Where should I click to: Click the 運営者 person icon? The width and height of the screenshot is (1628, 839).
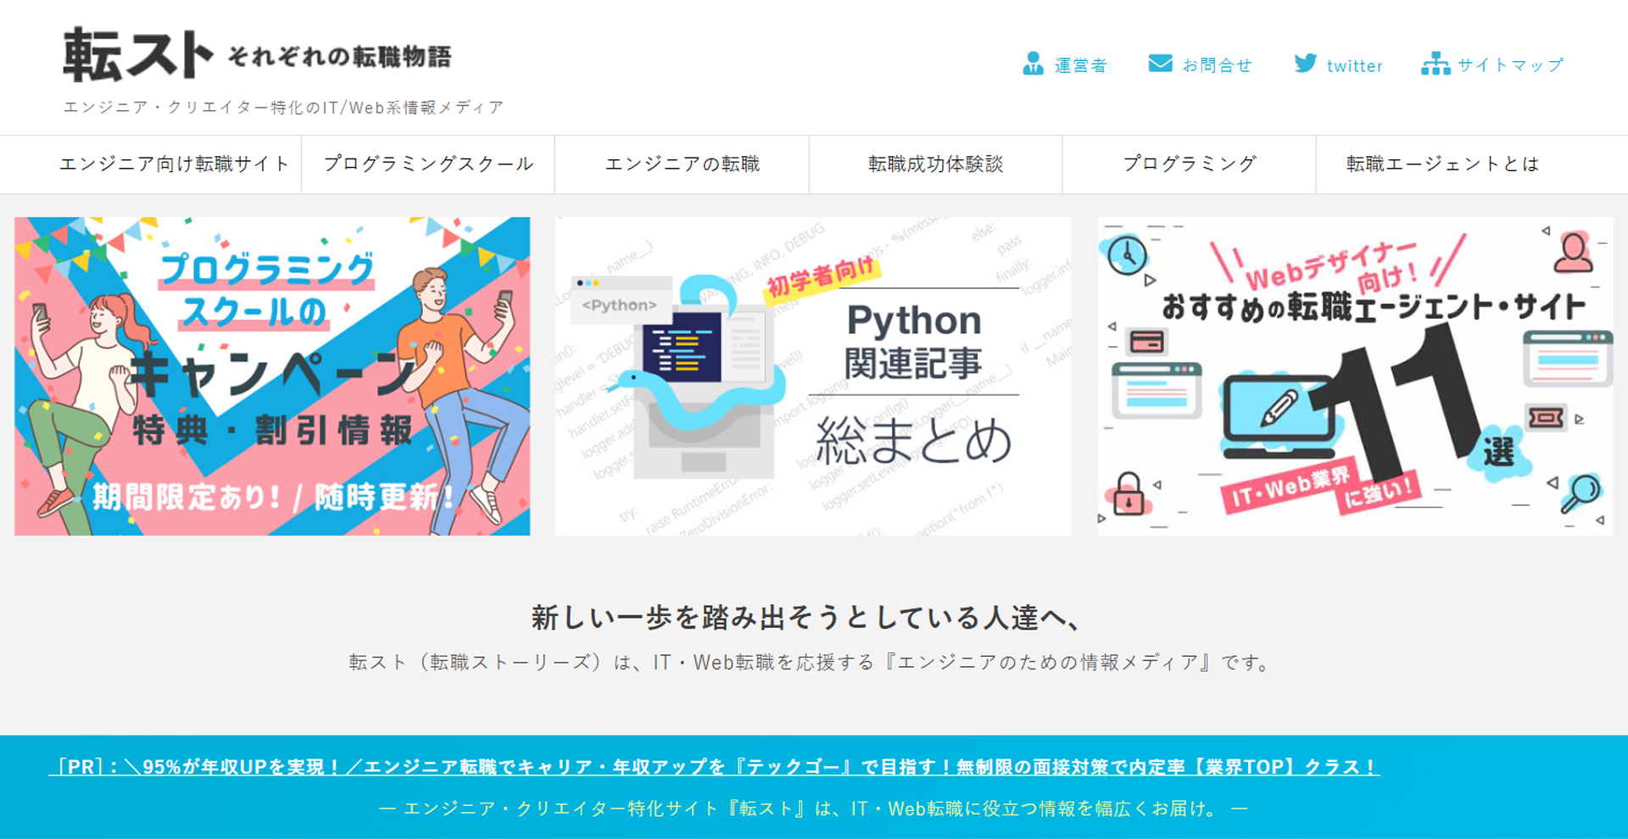click(1033, 64)
